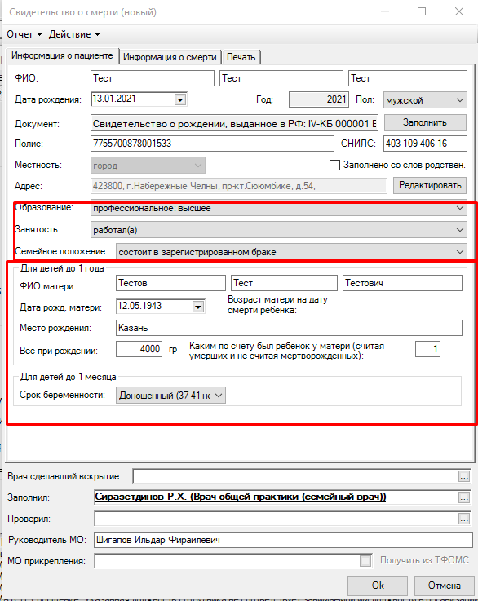The width and height of the screenshot is (478, 601).
Task: Open browse button for autopsy doctor field
Action: [x=464, y=476]
